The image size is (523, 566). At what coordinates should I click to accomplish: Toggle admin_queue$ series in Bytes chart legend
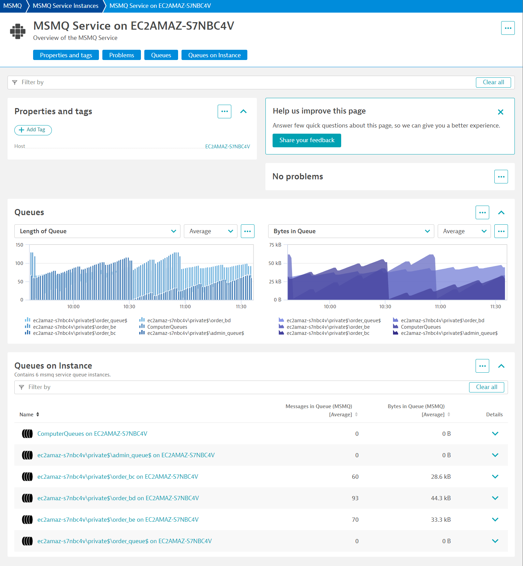[x=445, y=333]
